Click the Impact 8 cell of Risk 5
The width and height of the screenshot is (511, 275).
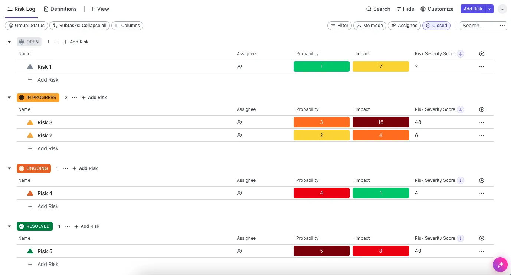381,251
